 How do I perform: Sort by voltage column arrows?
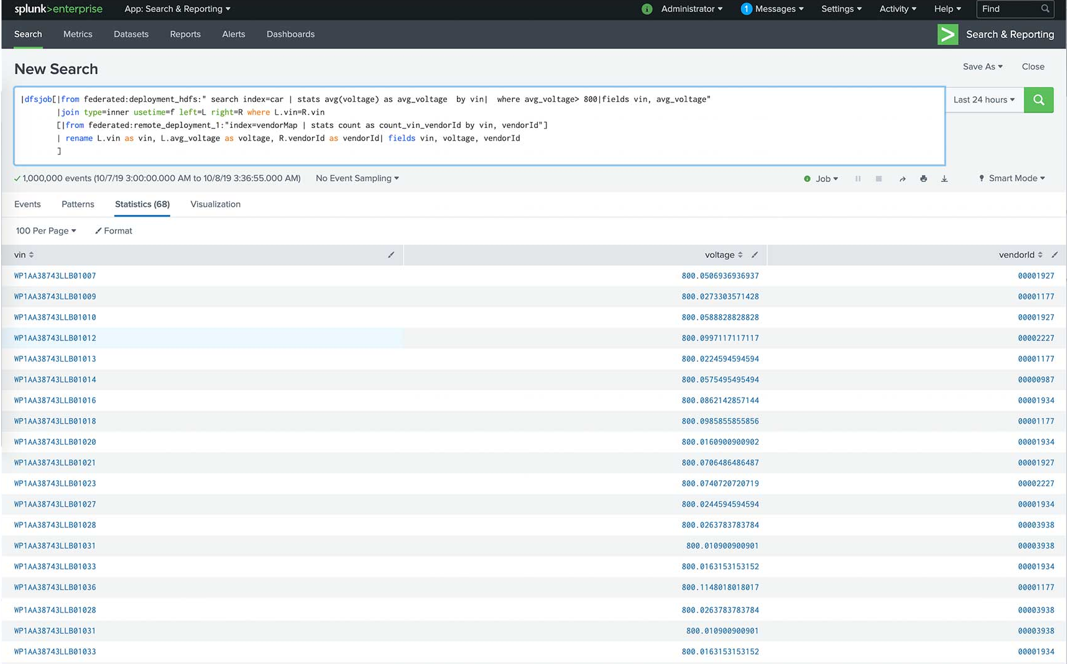click(740, 255)
